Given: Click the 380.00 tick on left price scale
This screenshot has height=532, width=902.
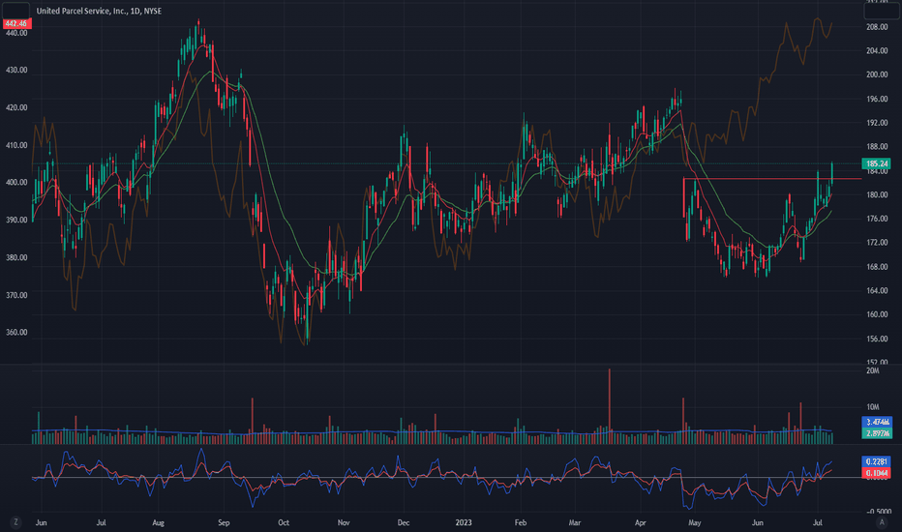Looking at the screenshot, I should 16,257.
